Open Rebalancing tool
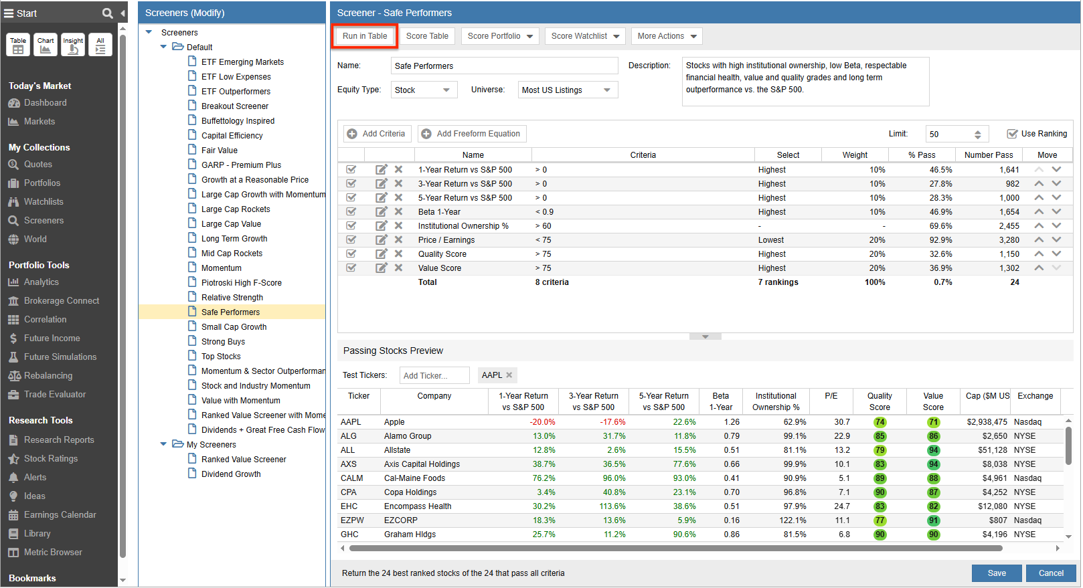This screenshot has height=588, width=1083. click(x=48, y=376)
